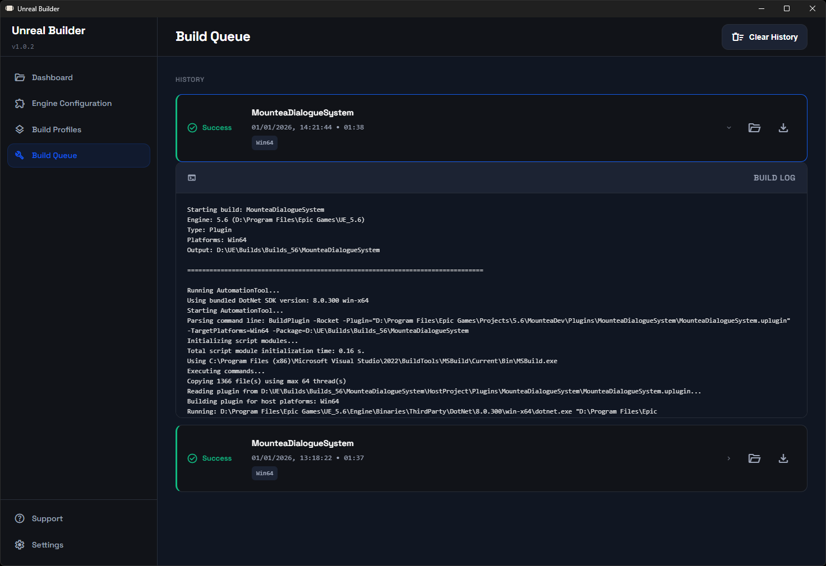Viewport: 826px width, 566px height.
Task: Click MounteaDialogueSystem title of 14:21:44 build
Action: pyautogui.click(x=303, y=113)
